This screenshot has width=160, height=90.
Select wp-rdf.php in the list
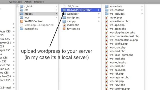116,74
